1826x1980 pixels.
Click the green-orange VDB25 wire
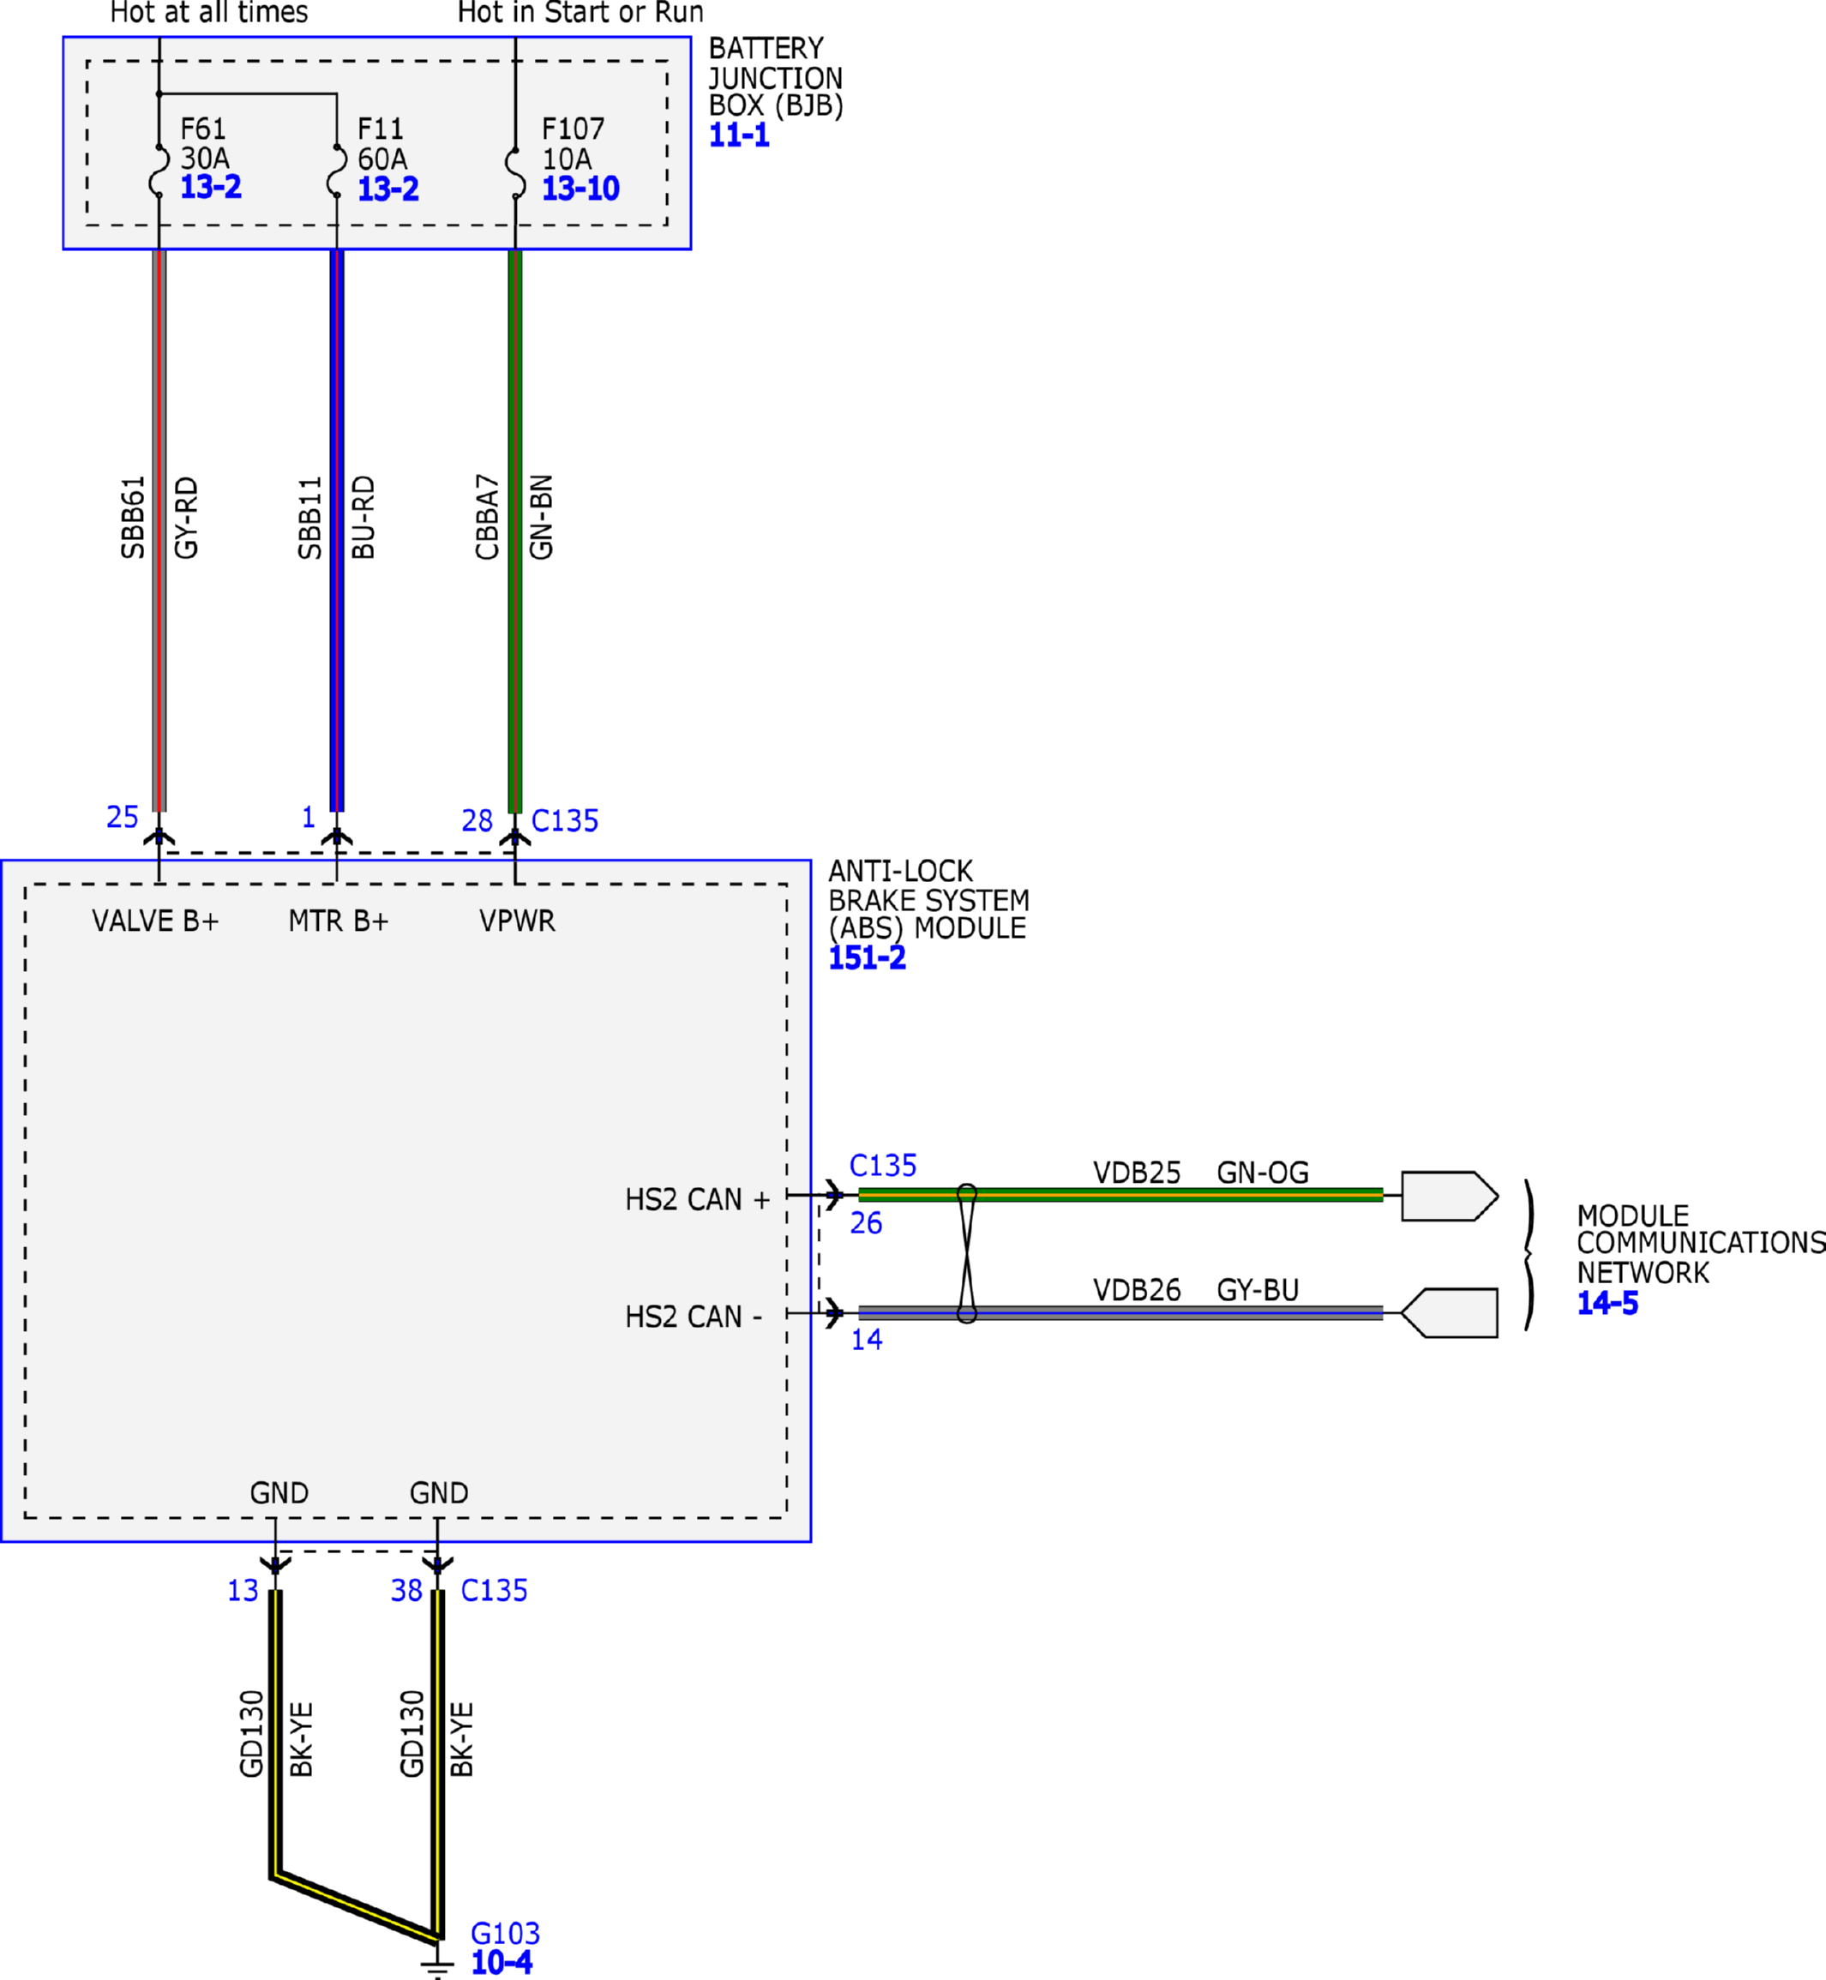[x=1120, y=1196]
